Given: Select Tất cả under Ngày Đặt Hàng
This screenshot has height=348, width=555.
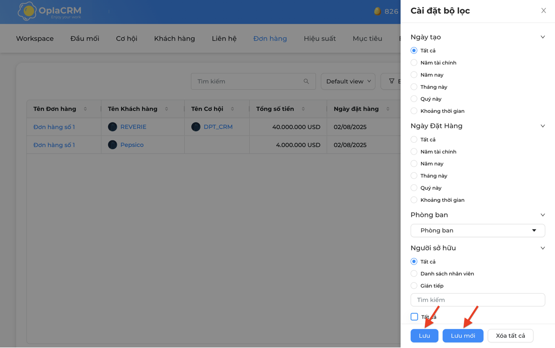Looking at the screenshot, I should point(414,139).
